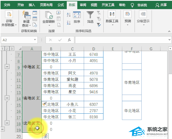Switch to the Insert tab
Image resolution: width=172 pixels, height=139 pixels.
[x=32, y=5]
